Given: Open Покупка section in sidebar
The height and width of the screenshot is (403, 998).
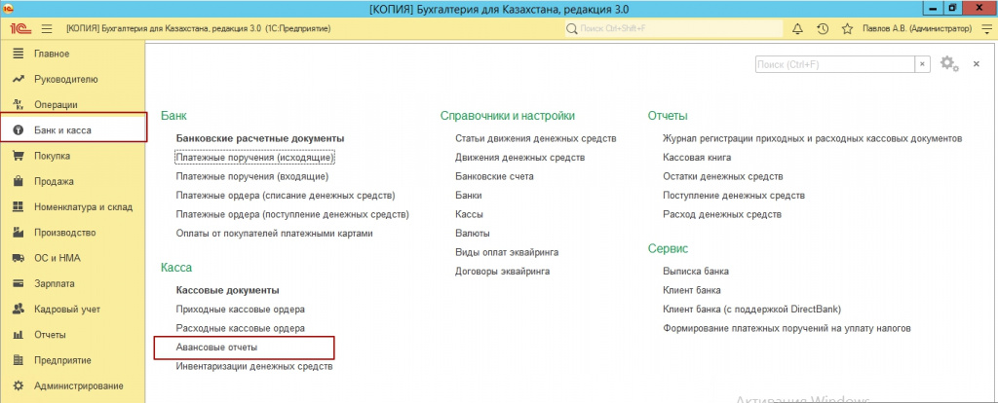Looking at the screenshot, I should click(x=53, y=156).
